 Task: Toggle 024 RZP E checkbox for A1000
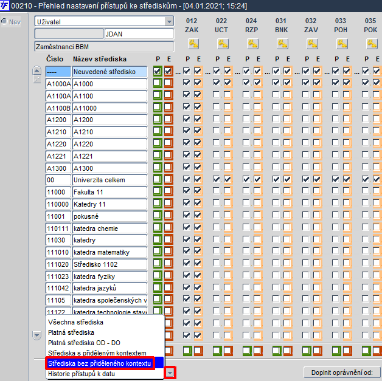pyautogui.click(x=257, y=83)
